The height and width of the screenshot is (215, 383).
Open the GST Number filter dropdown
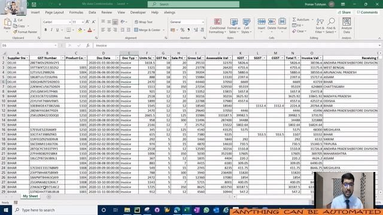coord(62,58)
